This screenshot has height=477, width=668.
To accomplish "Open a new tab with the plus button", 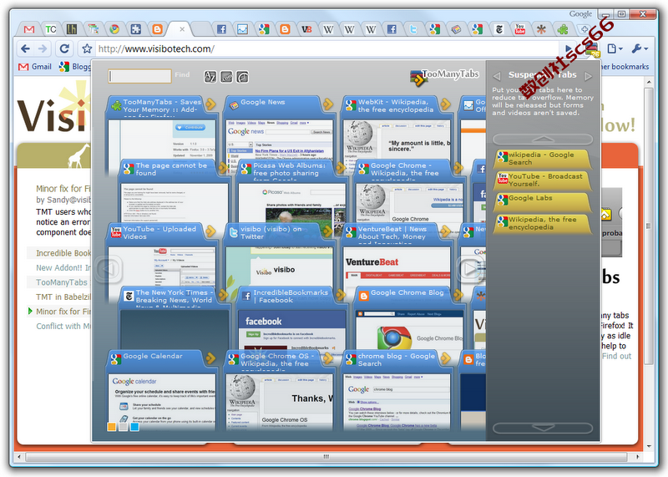I will [x=584, y=29].
